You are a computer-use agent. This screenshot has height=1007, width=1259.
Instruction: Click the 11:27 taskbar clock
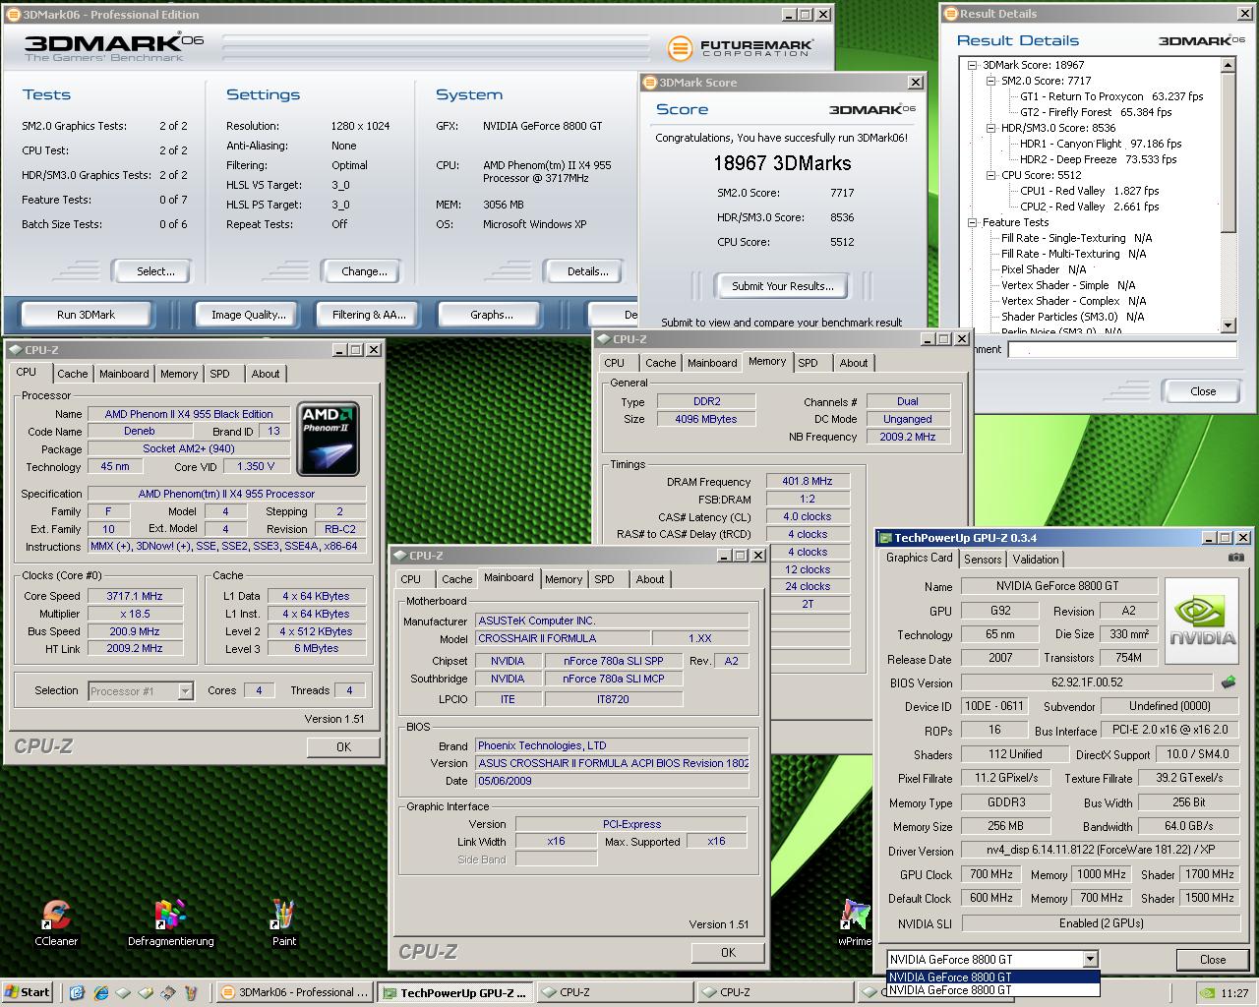(1234, 993)
